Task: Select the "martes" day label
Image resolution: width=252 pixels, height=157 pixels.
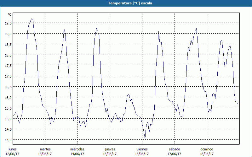Action: 45,149
